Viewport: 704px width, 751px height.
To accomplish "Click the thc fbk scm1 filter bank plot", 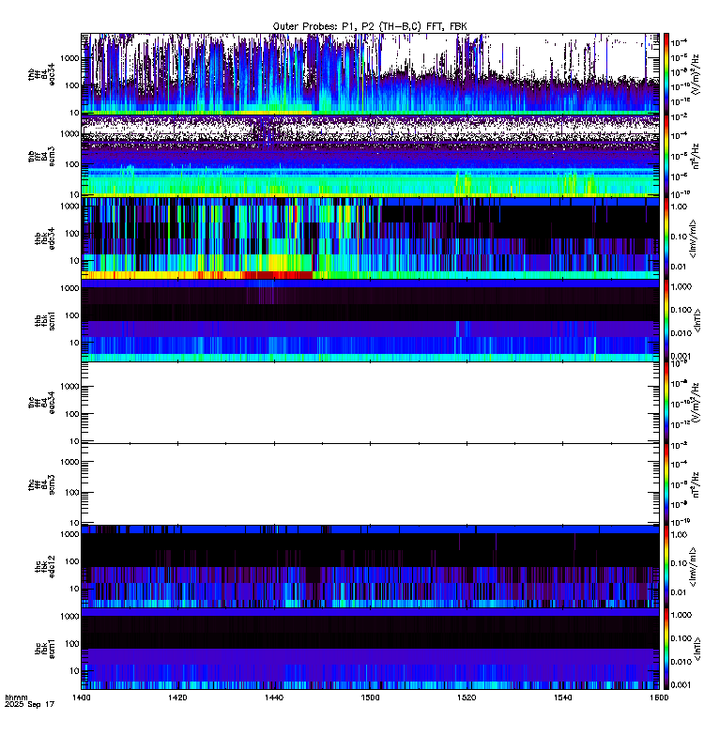I will (370, 649).
